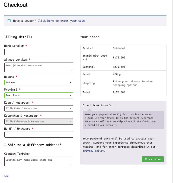Viewport: 173px width, 183px height.
Task: Click the link to enter your coupon code
Action: [x=61, y=21]
